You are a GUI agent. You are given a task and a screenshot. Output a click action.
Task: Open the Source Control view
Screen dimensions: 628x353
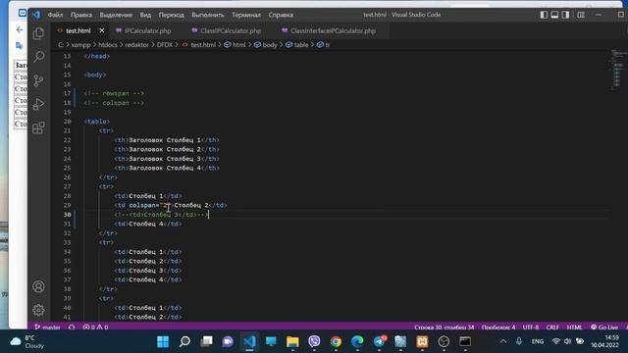click(38, 80)
